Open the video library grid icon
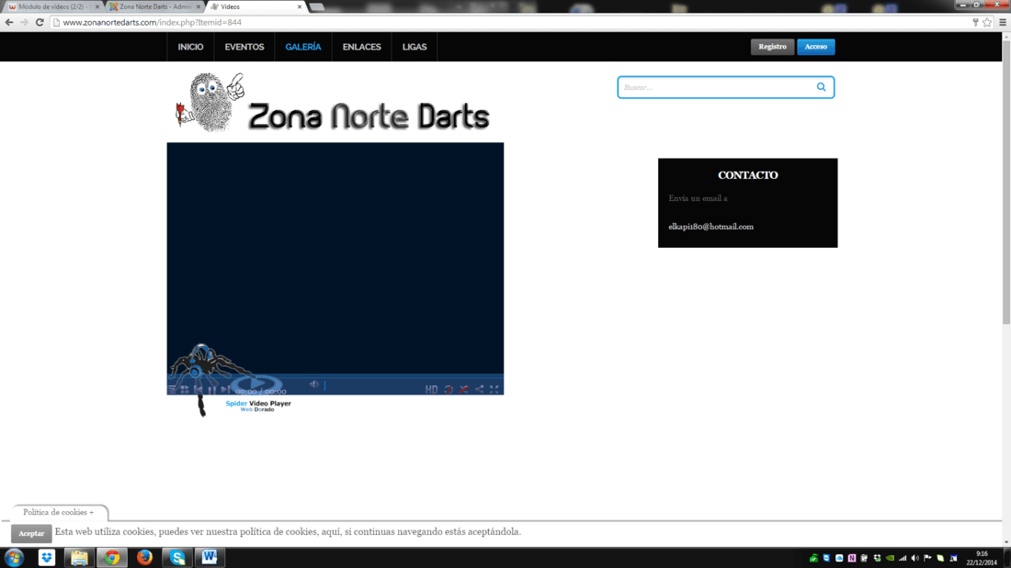This screenshot has width=1011, height=568. [185, 390]
